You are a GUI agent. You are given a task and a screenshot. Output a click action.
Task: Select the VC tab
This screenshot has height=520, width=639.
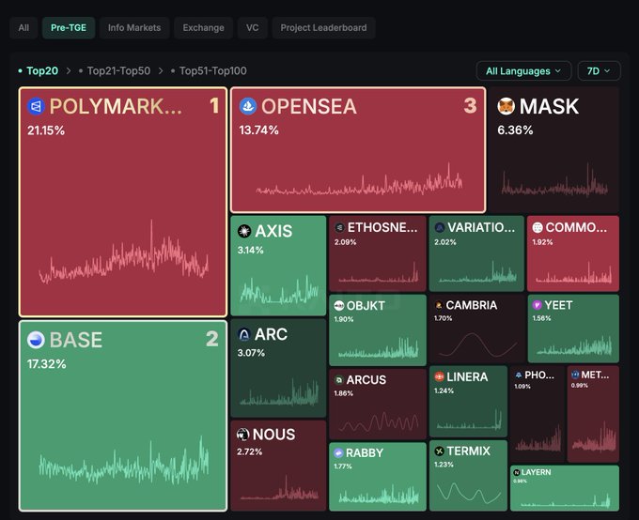click(x=252, y=28)
